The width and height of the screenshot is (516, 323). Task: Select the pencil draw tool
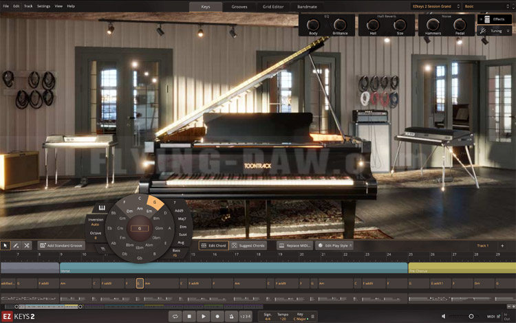point(16,245)
